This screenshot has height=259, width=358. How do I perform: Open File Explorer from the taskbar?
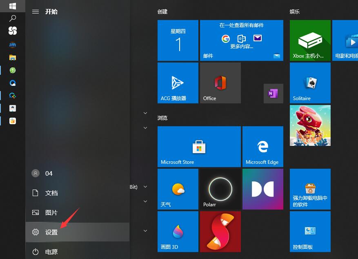tap(13, 58)
